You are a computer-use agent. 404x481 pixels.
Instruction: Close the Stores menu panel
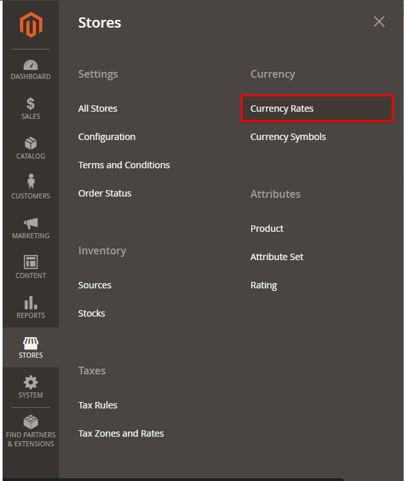(x=379, y=21)
